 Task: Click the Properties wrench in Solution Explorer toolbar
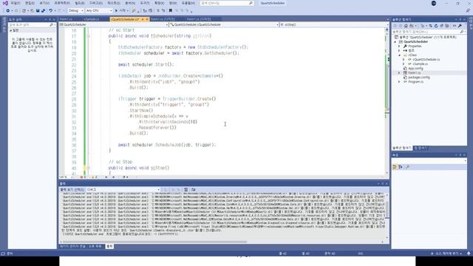tap(460, 26)
